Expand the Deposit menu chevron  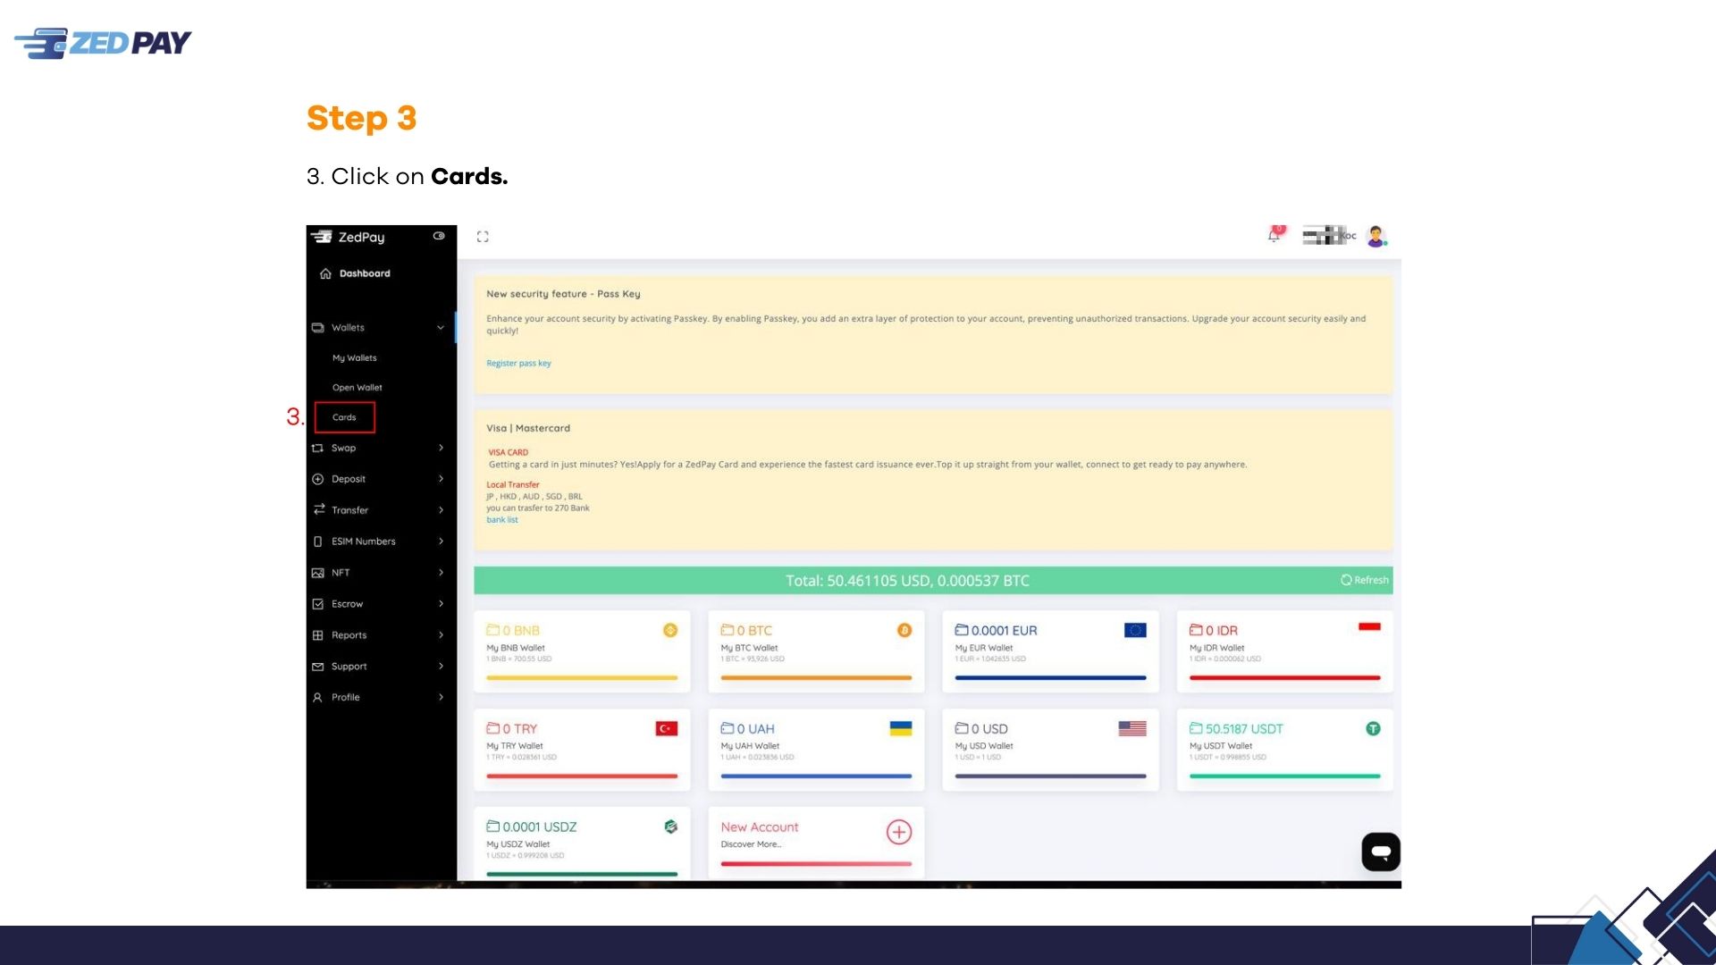(441, 479)
